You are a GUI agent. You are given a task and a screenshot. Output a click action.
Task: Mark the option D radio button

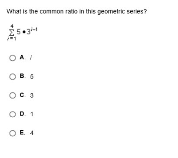point(13,114)
